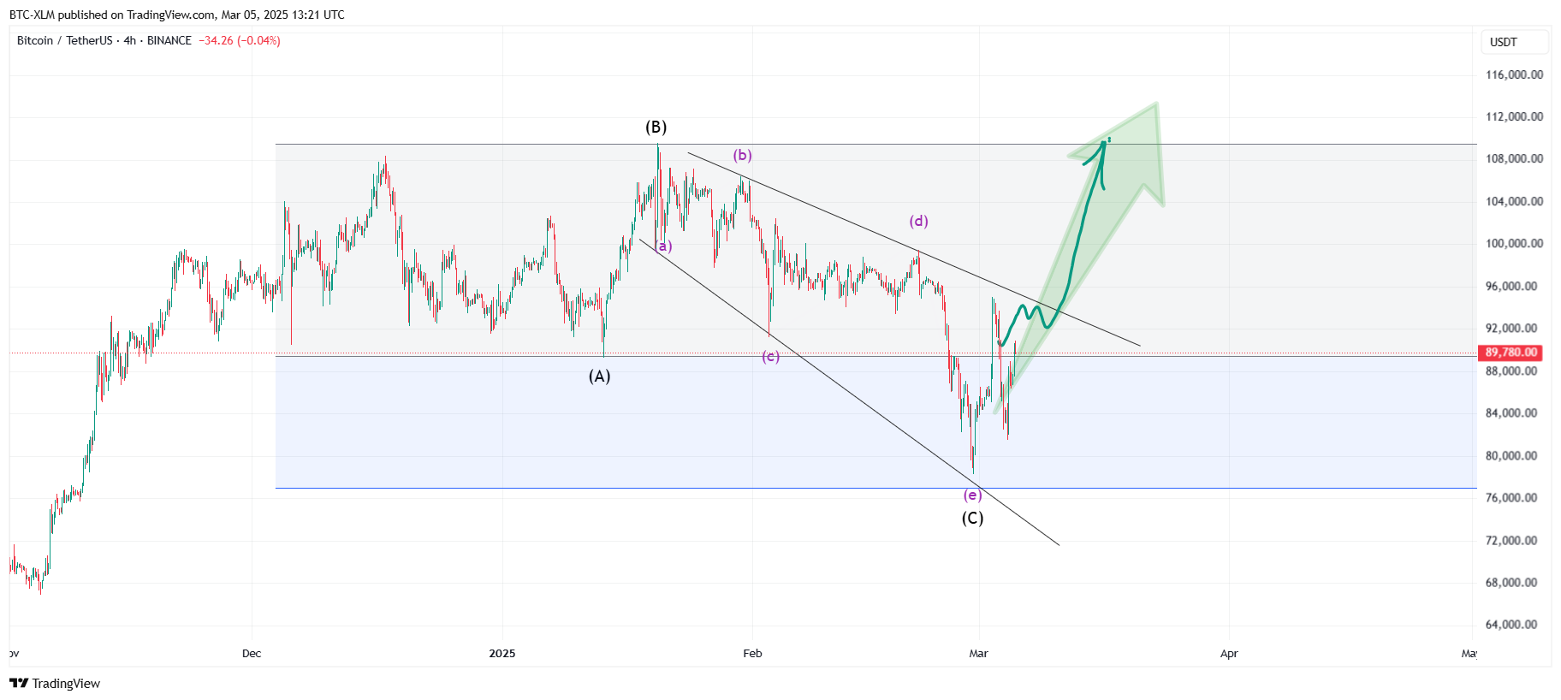Click the Bitcoin / TetherUS symbol title
The width and height of the screenshot is (1561, 700).
coord(65,40)
